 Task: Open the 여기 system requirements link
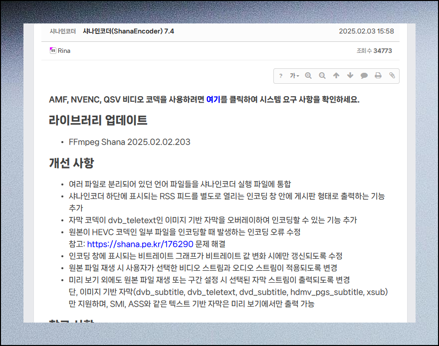tap(214, 100)
